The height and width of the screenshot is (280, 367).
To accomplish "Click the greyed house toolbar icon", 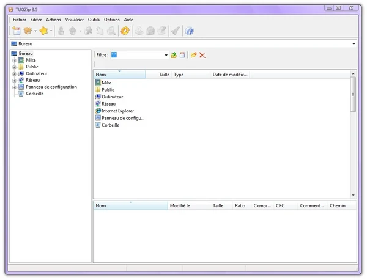I will point(73,31).
